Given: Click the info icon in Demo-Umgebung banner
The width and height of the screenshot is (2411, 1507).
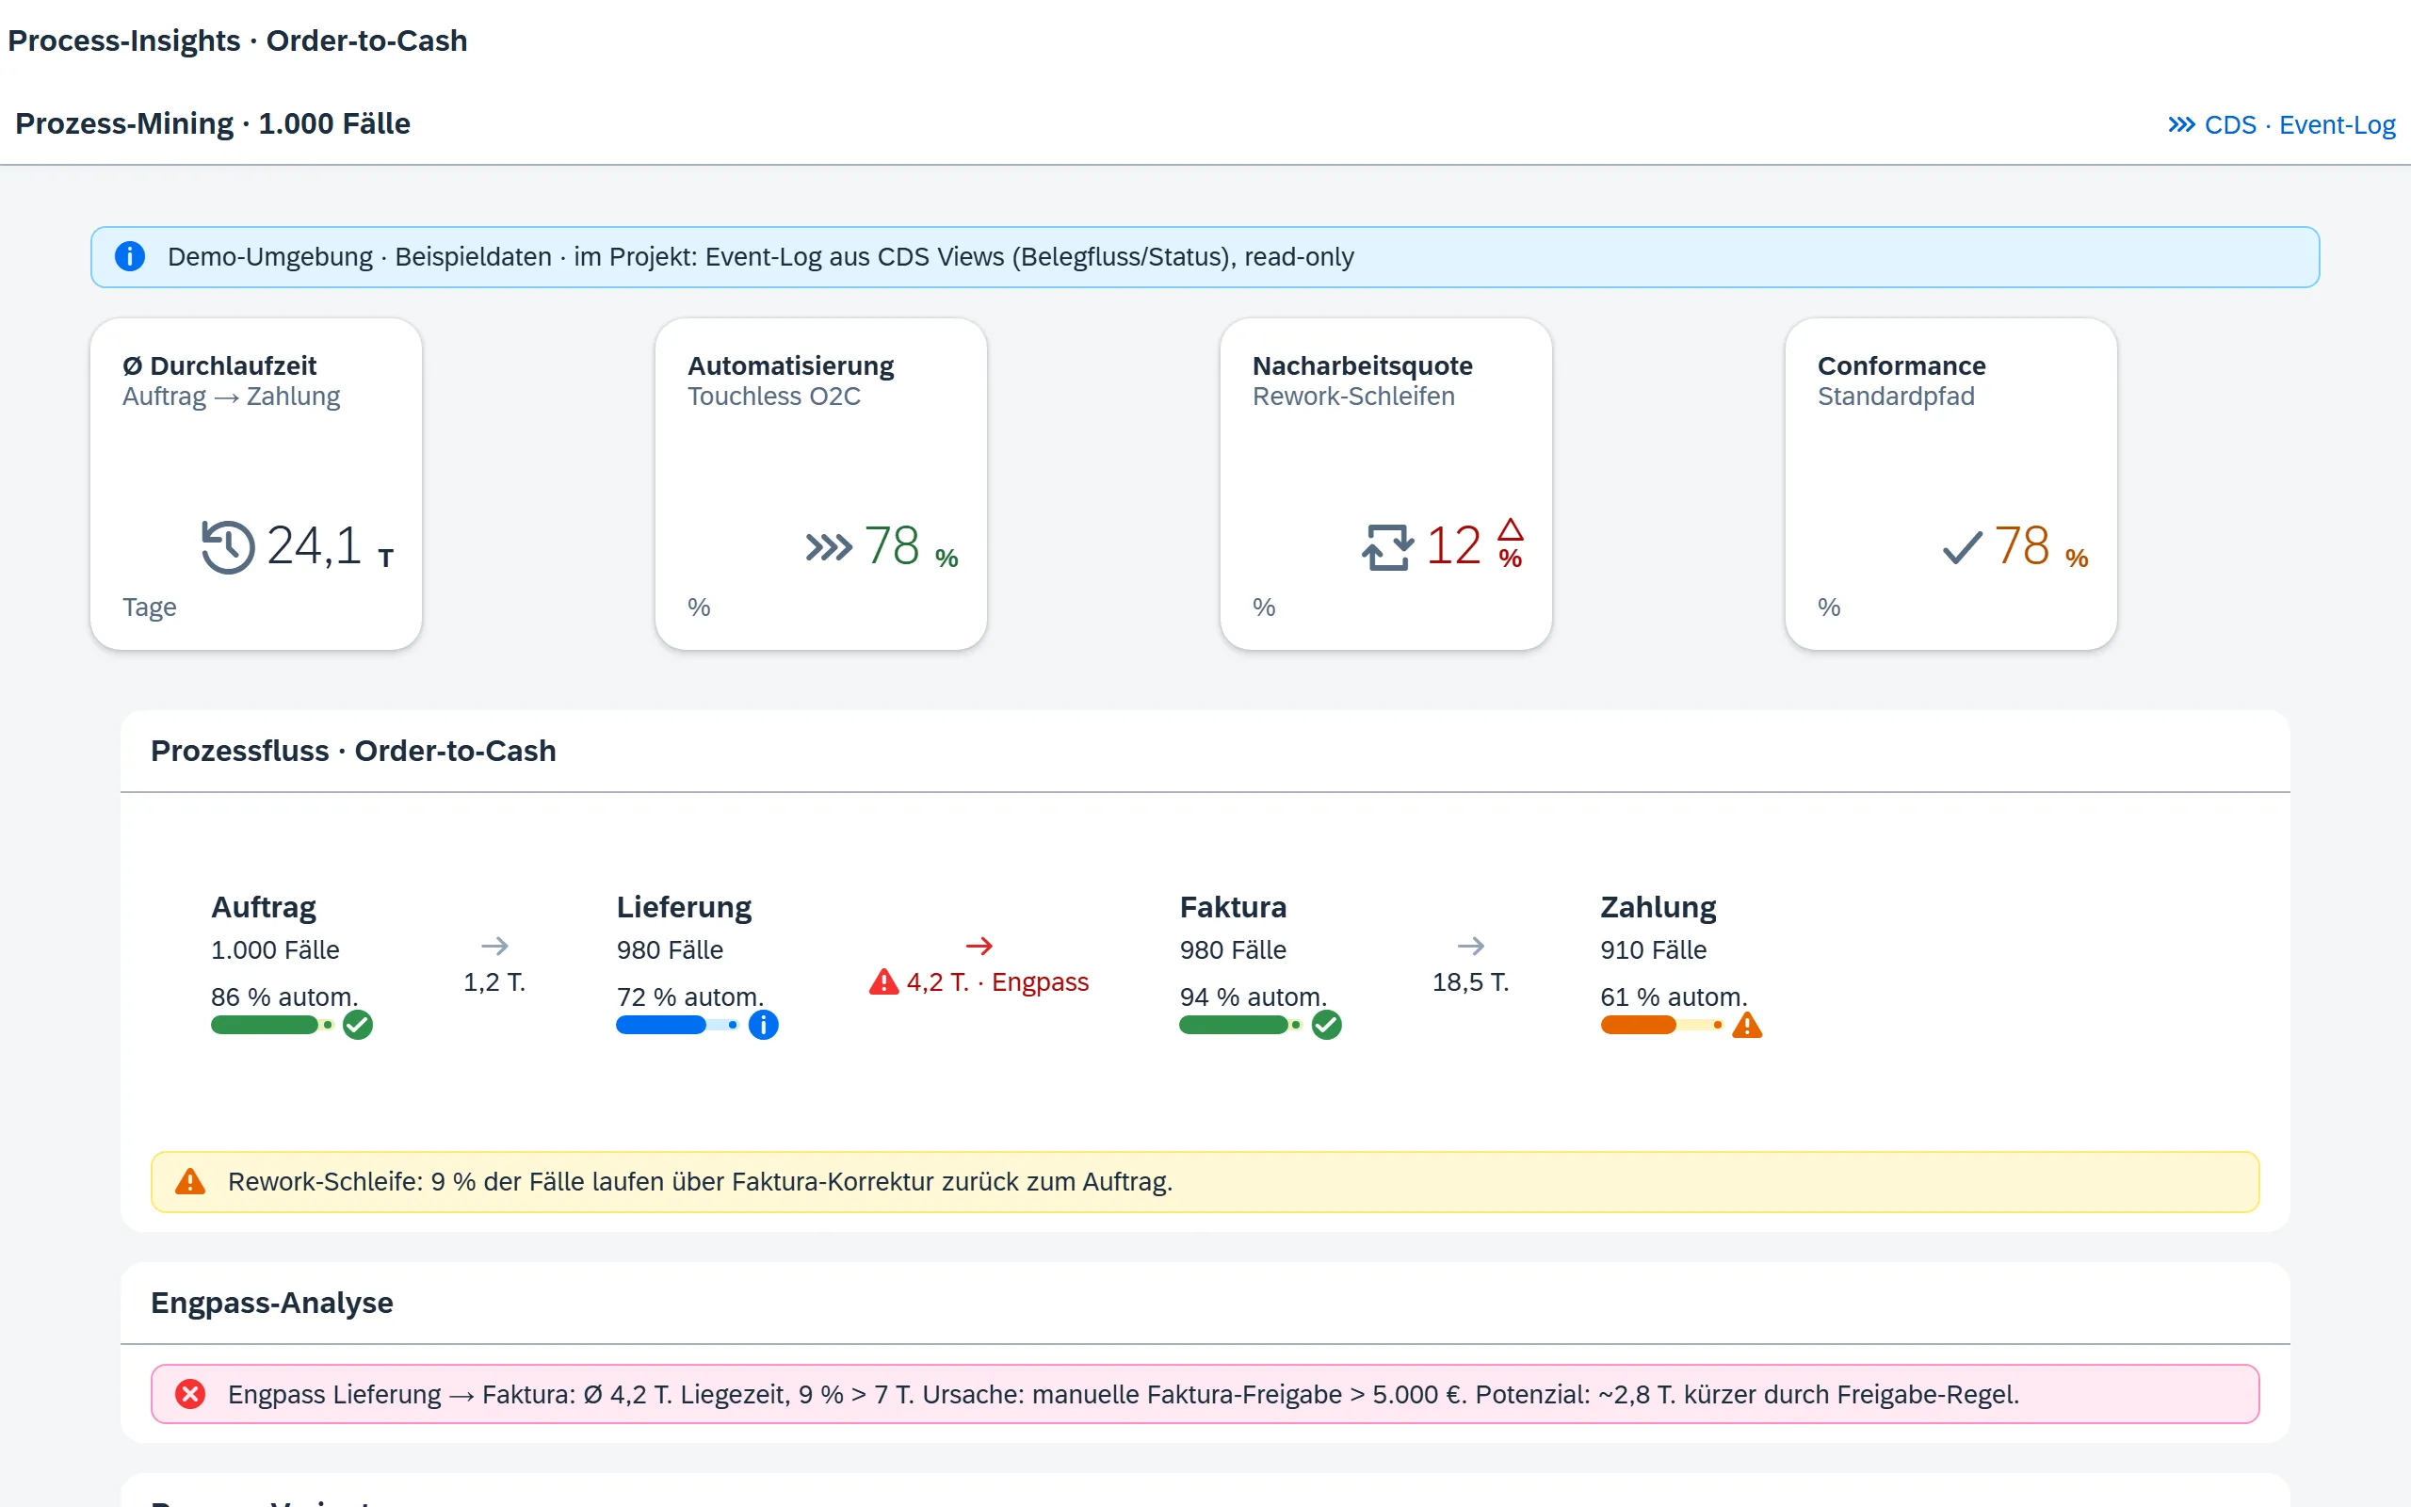Looking at the screenshot, I should click(x=130, y=256).
